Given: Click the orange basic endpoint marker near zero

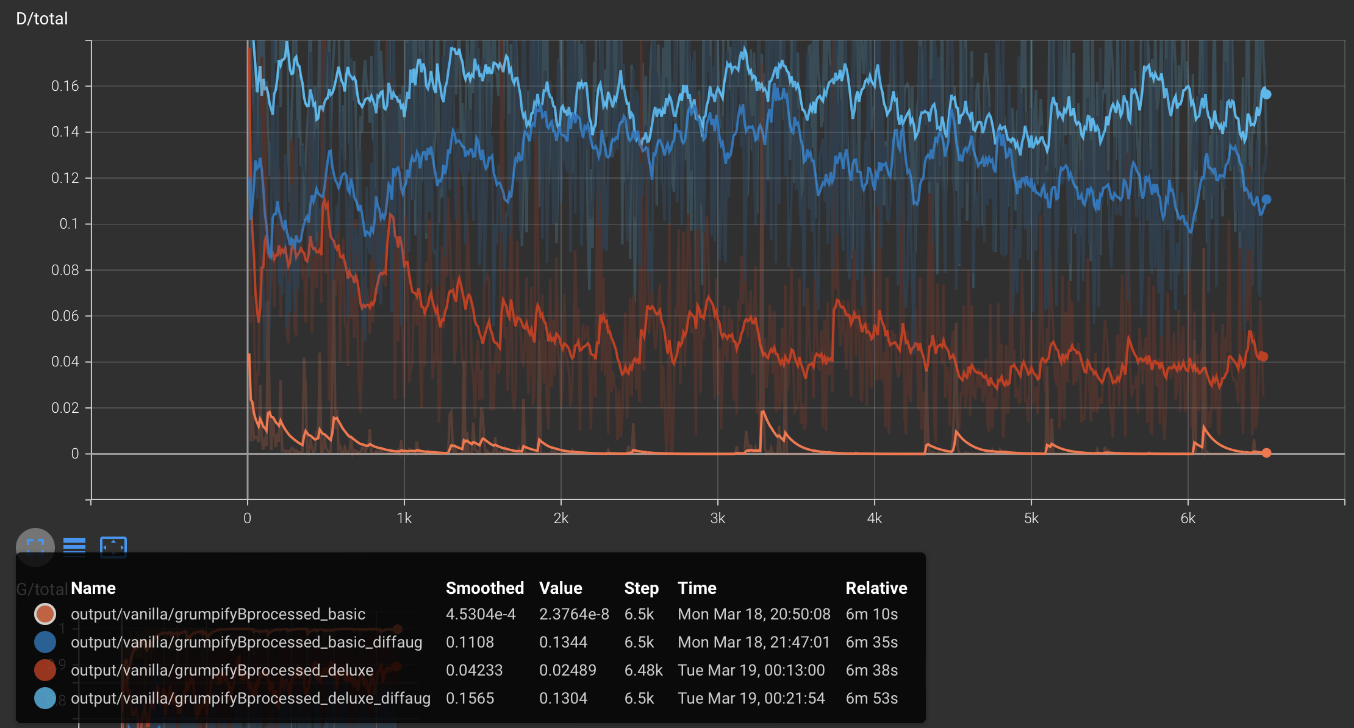Looking at the screenshot, I should 1266,453.
